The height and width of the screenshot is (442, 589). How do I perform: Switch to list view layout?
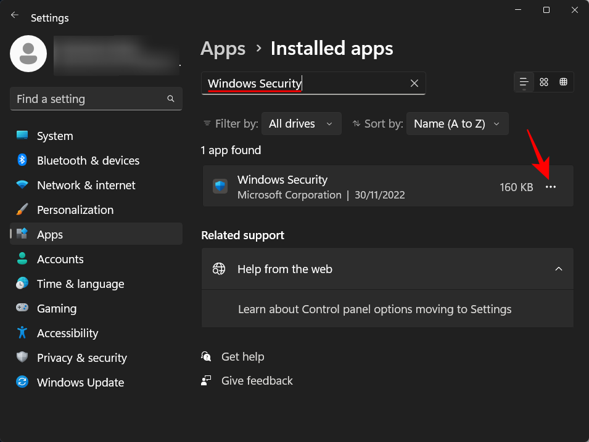point(523,81)
